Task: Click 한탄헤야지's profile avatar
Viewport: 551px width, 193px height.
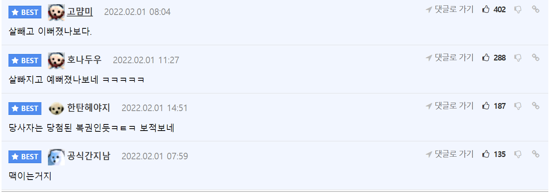Action: point(56,108)
